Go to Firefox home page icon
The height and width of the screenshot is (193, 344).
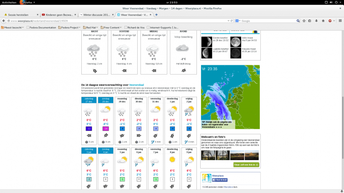pos(323,21)
